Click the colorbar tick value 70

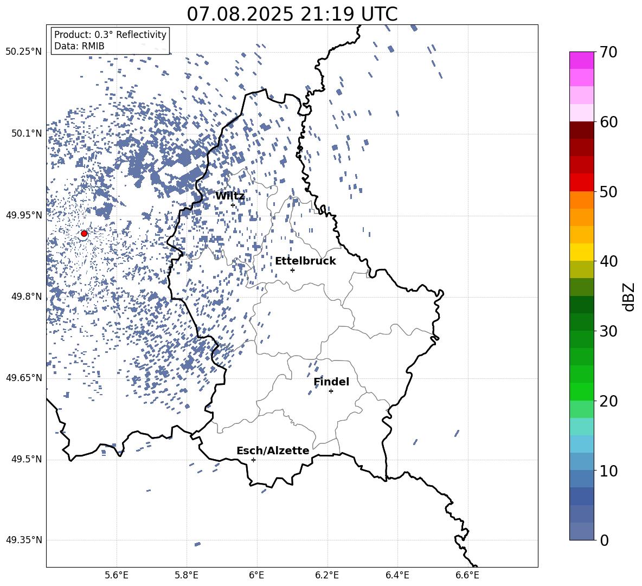point(608,52)
